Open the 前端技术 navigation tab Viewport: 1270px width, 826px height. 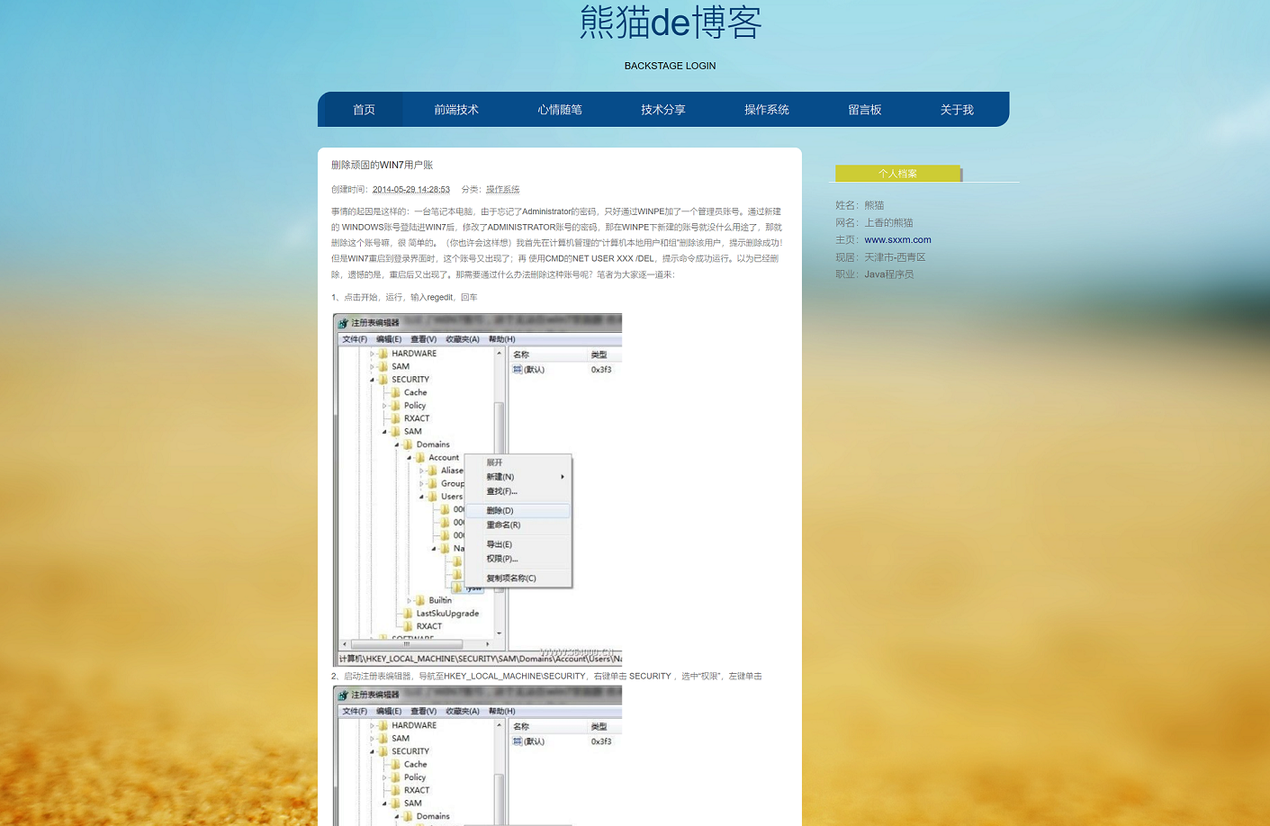(x=456, y=110)
